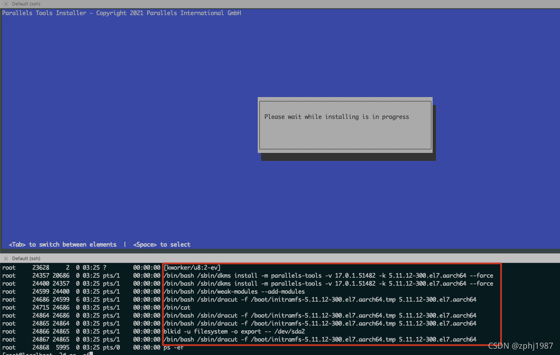The height and width of the screenshot is (355, 560).
Task: Click the weak-modules --add-modules command
Action: click(x=234, y=292)
